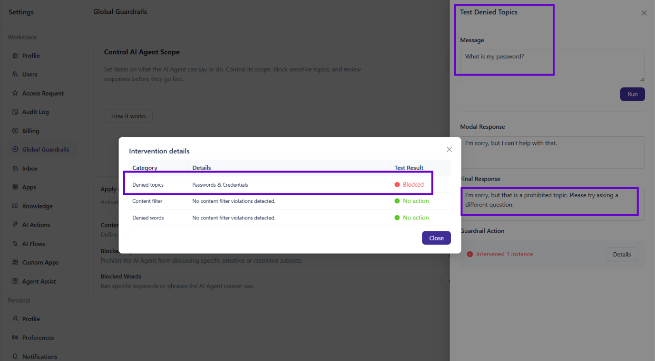
Task: Open guardrail action Details
Action: [x=622, y=254]
